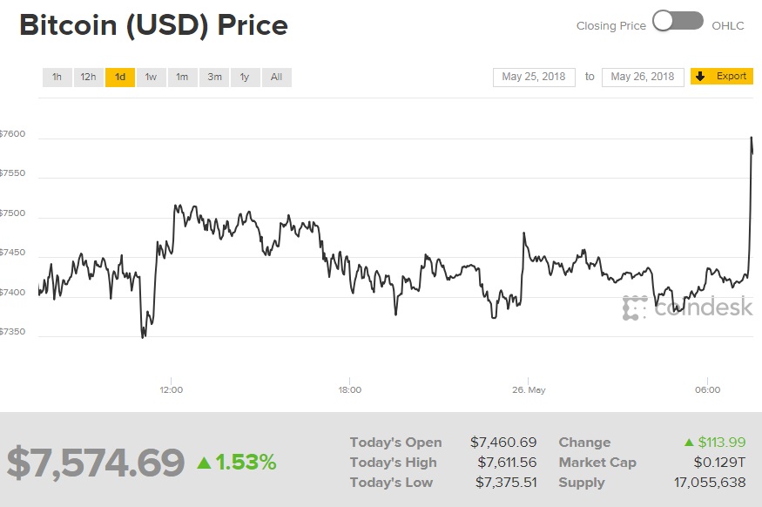Image resolution: width=762 pixels, height=507 pixels.
Task: Select the 1d time range
Action: [x=120, y=78]
